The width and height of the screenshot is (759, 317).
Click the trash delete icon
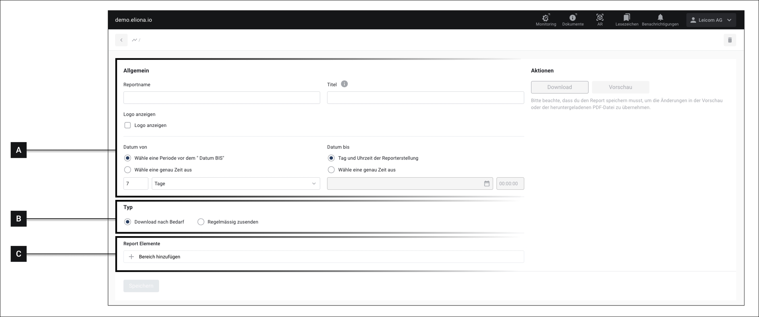click(730, 40)
